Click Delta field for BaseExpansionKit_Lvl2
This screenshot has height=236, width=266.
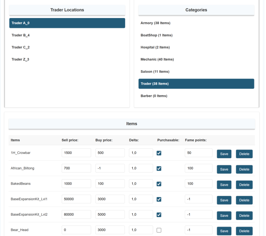click(141, 214)
